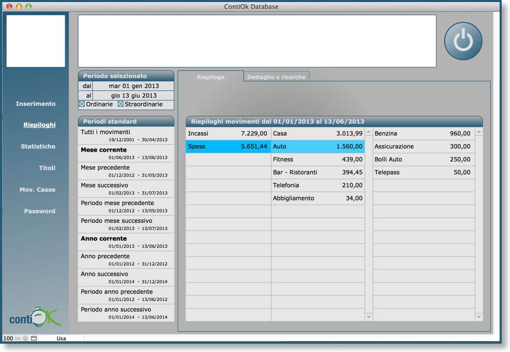Go to Inserimento in the sidebar

pyautogui.click(x=36, y=104)
